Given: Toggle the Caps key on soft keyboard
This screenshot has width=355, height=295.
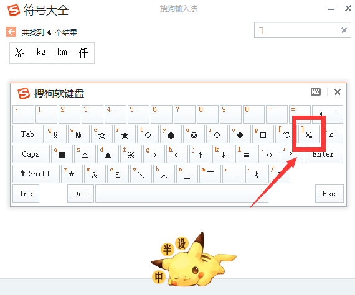Looking at the screenshot, I should 31,154.
